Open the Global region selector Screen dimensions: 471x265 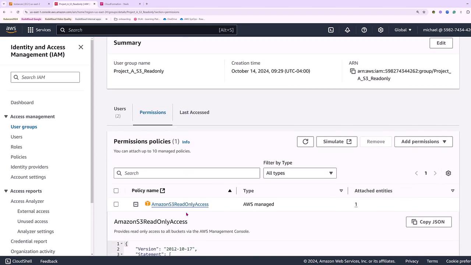[403, 30]
